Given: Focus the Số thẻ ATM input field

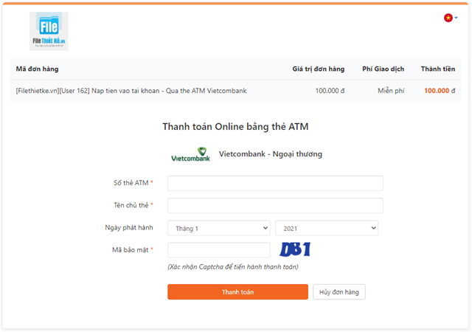Looking at the screenshot, I should pos(275,183).
